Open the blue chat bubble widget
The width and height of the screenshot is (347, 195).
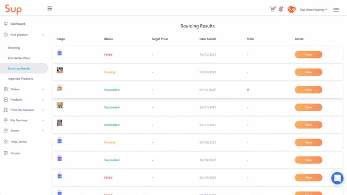337,178
